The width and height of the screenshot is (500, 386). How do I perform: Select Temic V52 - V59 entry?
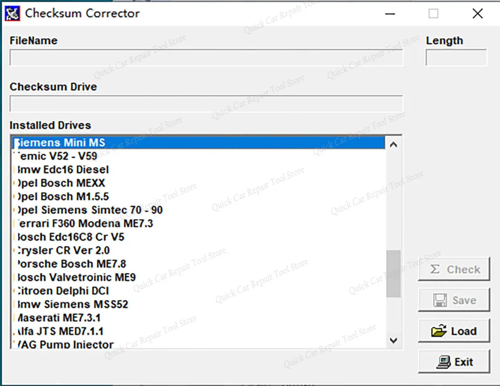tap(199, 156)
